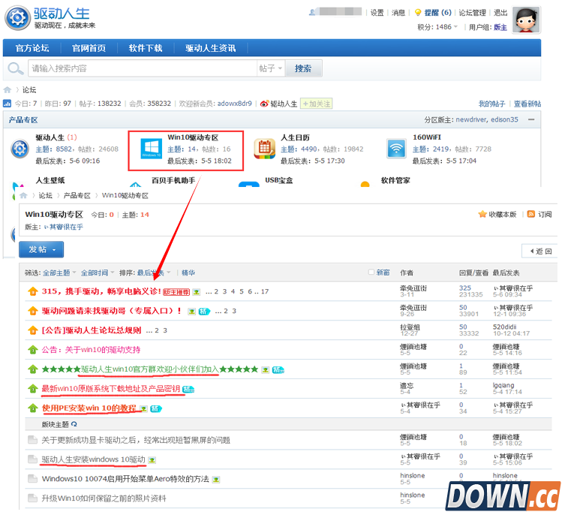Open the 论坛管理 link
The height and width of the screenshot is (515, 565).
tap(473, 13)
